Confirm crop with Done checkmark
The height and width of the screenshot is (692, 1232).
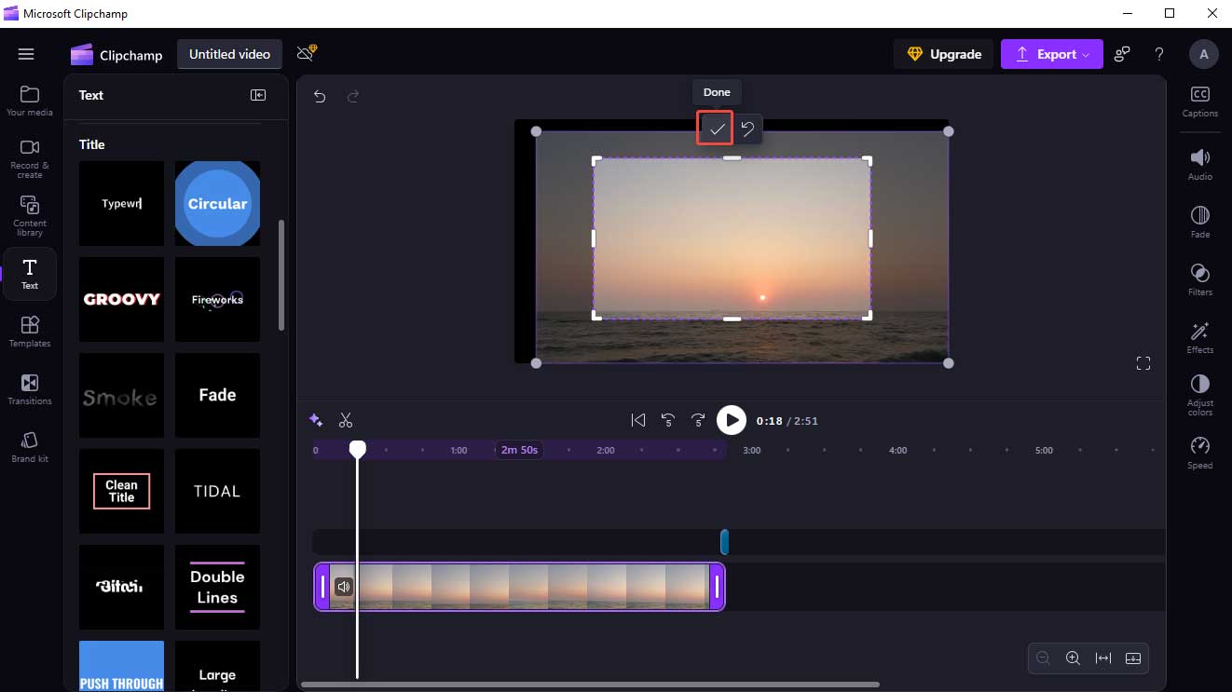716,129
